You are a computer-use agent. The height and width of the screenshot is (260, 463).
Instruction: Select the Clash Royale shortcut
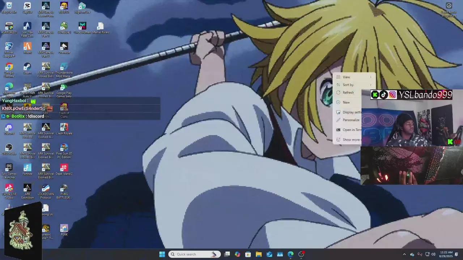(x=64, y=129)
